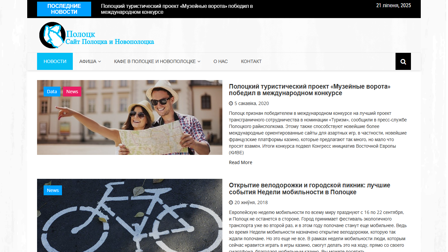Screen dimensions: 448x252
Task: Open article title about велодорожки opening
Action: click(x=310, y=189)
